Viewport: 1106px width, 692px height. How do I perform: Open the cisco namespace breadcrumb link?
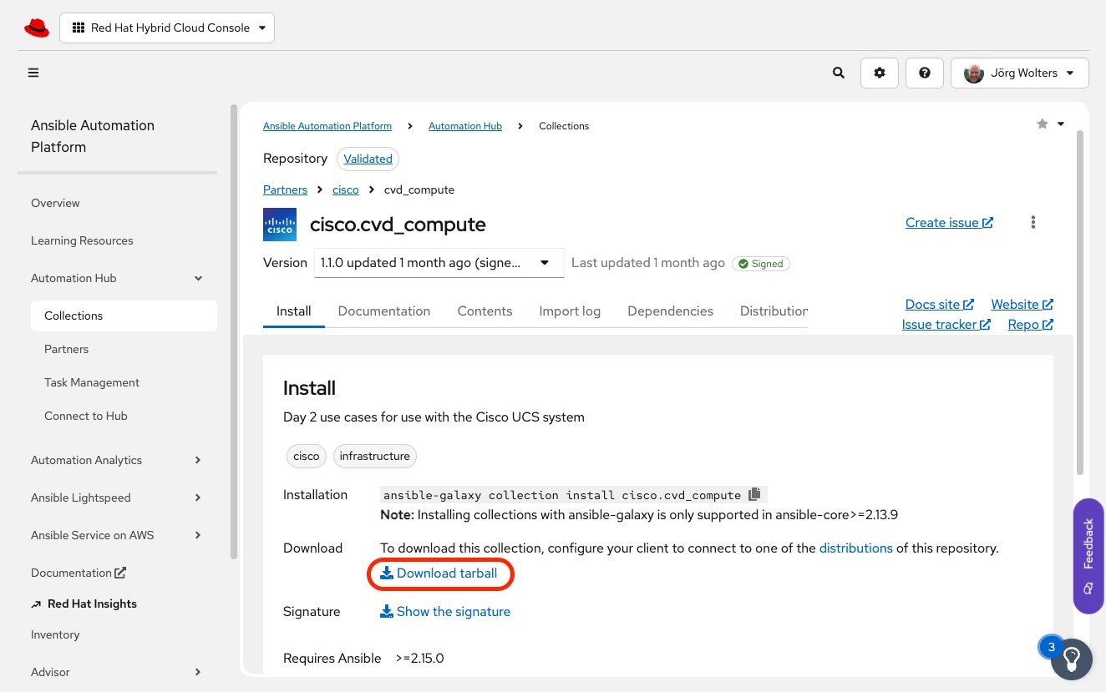346,189
